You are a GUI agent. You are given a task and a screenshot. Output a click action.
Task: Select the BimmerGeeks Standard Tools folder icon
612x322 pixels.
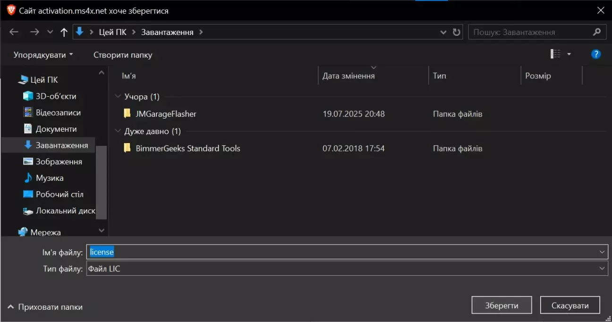(x=127, y=148)
